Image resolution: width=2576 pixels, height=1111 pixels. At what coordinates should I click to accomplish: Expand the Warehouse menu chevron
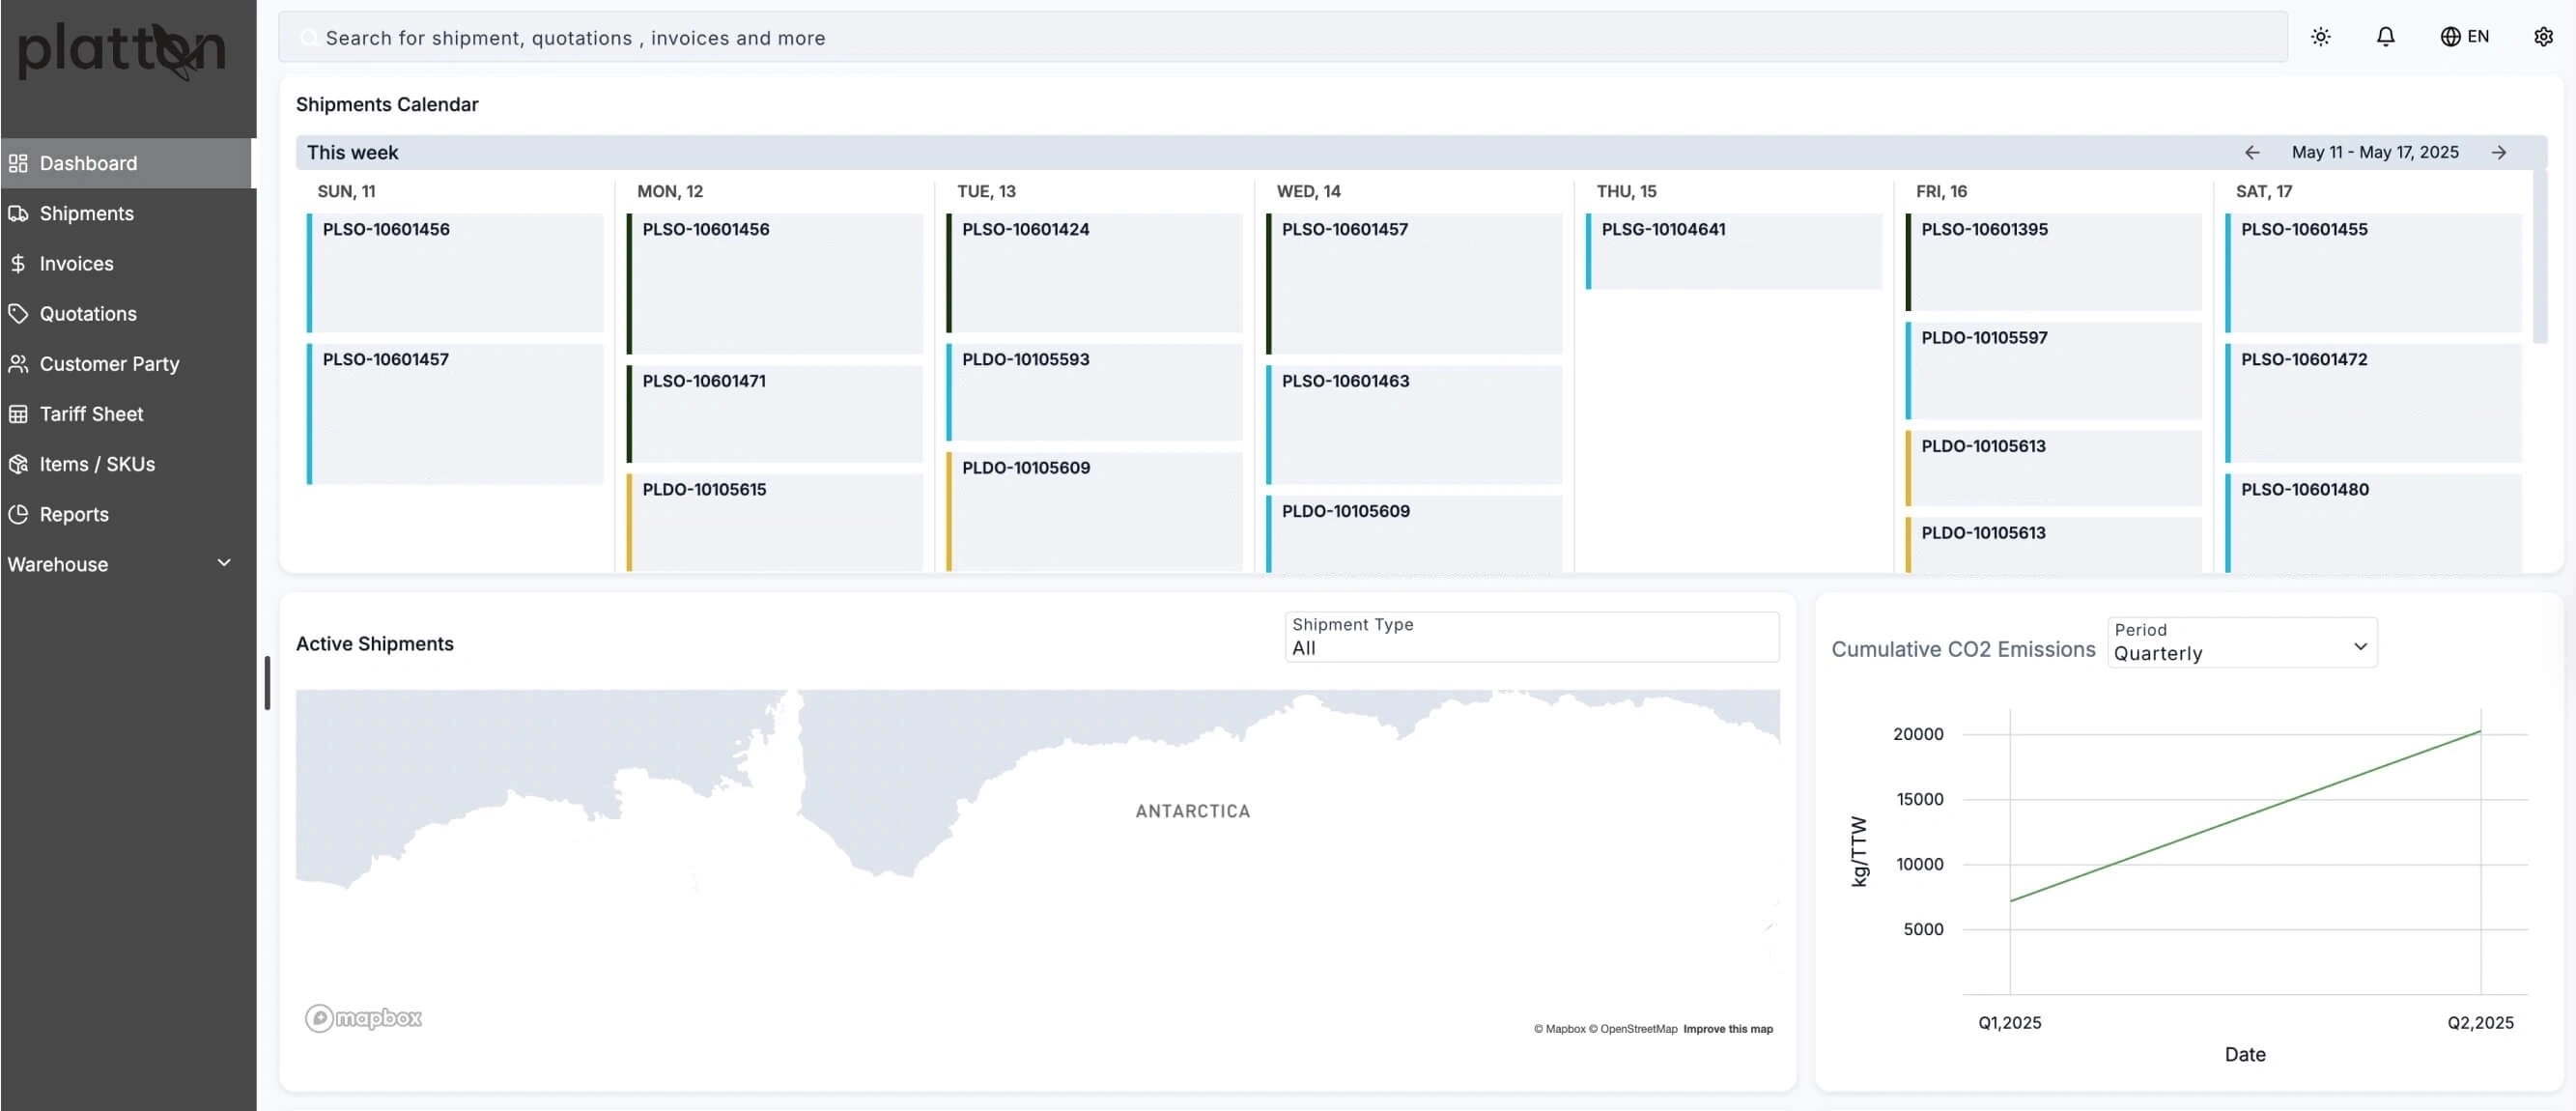tap(224, 563)
